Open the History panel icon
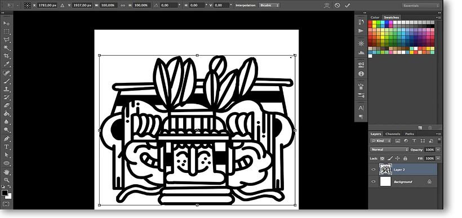 361,22
